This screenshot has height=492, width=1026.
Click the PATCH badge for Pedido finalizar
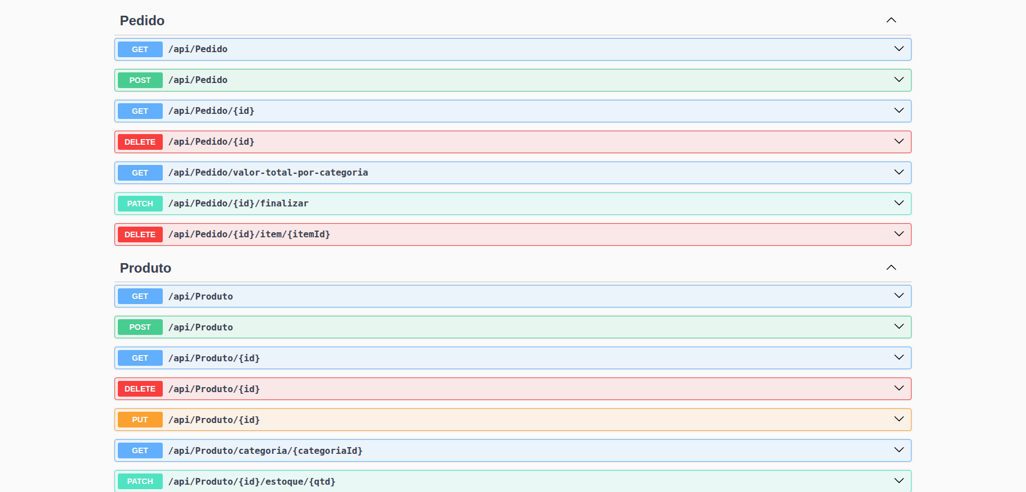pyautogui.click(x=140, y=204)
